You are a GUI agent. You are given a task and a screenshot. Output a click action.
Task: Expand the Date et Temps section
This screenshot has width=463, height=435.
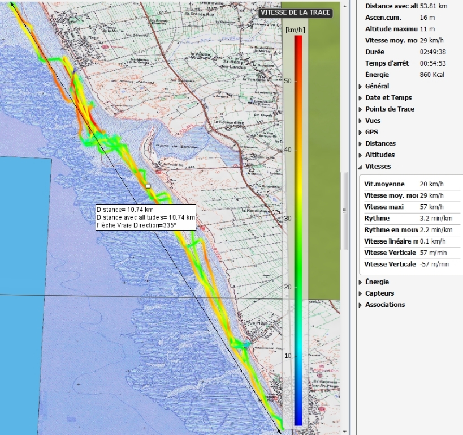pyautogui.click(x=388, y=97)
